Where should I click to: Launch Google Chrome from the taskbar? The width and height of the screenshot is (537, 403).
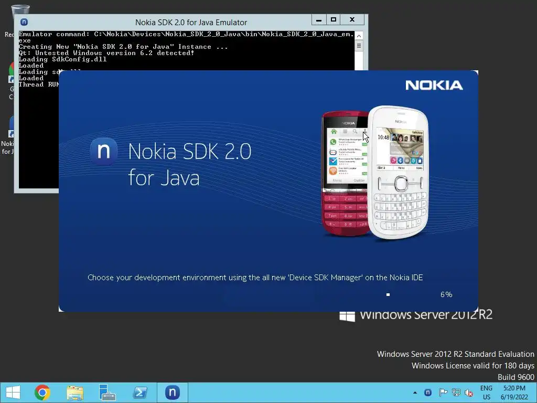(x=42, y=393)
